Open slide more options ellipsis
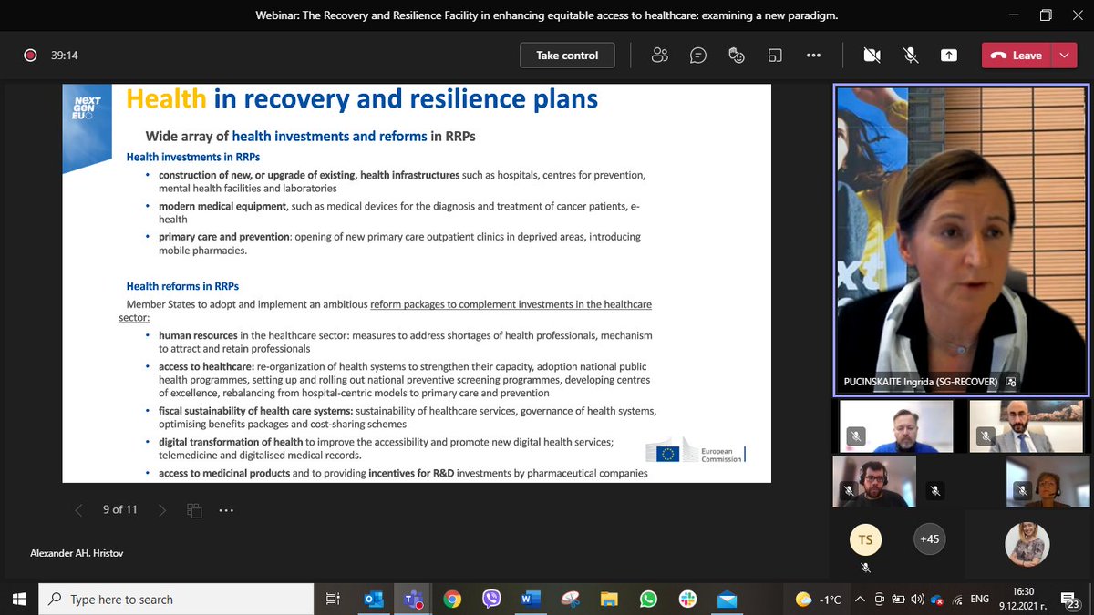 (x=226, y=510)
